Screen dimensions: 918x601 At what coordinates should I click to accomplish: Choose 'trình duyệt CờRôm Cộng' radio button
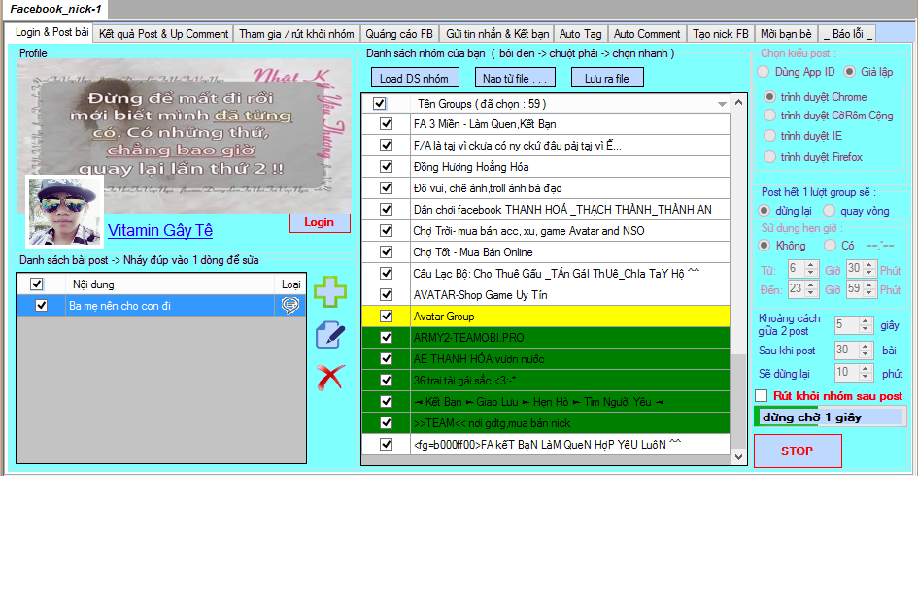coord(770,116)
